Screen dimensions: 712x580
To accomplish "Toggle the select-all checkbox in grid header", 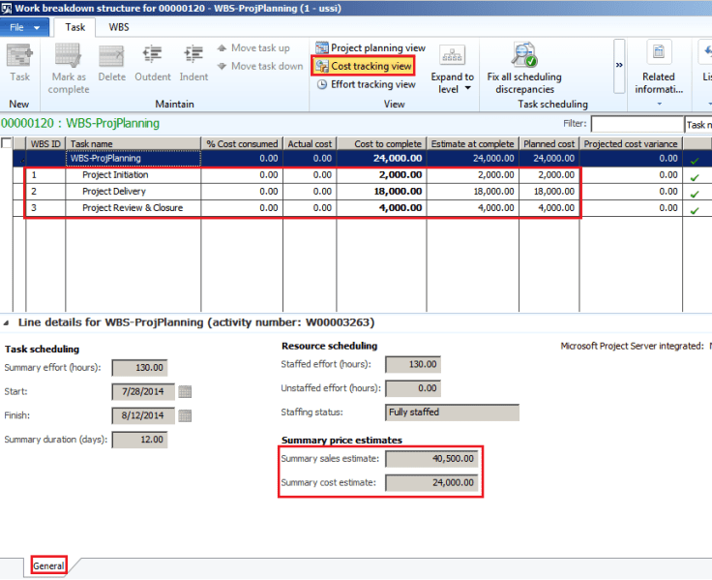I will point(8,143).
